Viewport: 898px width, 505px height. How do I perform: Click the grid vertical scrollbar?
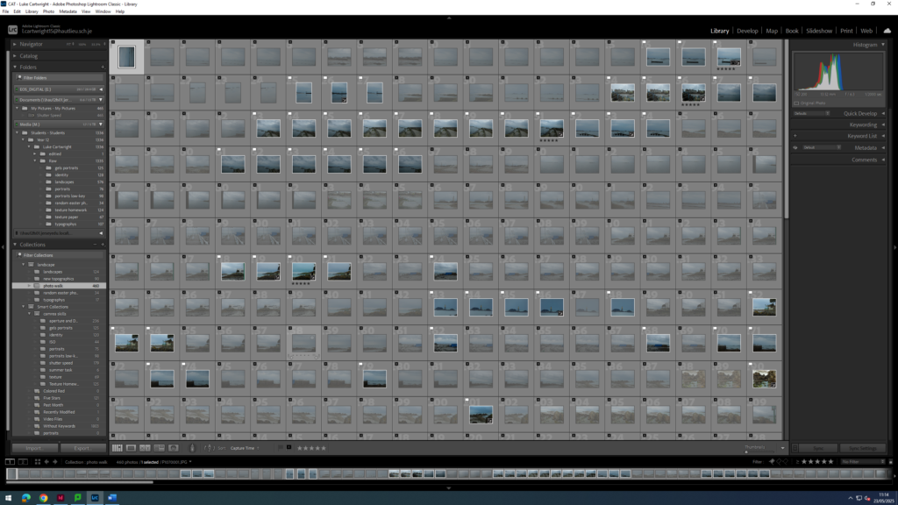787,129
